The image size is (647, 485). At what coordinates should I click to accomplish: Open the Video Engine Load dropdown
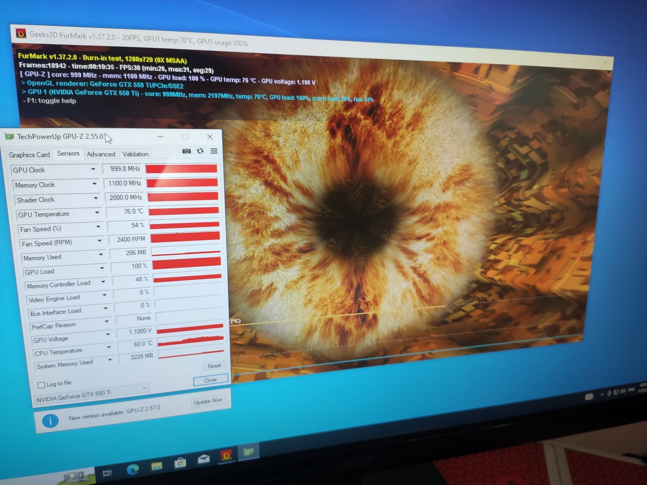click(x=104, y=295)
